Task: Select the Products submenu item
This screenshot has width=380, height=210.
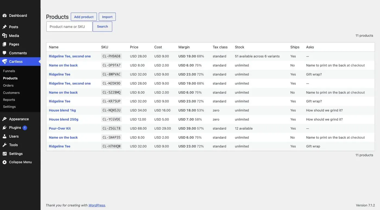Action: (10, 78)
